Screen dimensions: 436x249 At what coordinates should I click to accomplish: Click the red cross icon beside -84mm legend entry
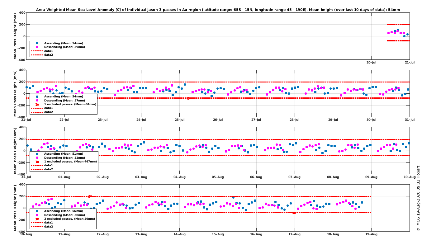[37, 104]
